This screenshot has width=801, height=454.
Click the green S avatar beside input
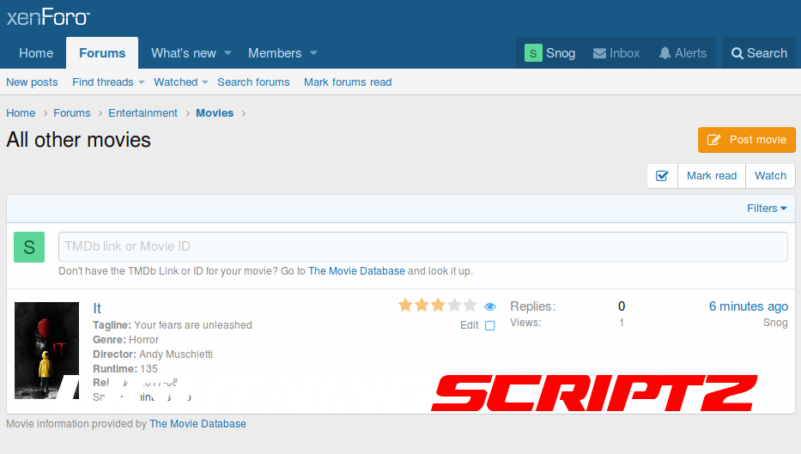coord(29,247)
